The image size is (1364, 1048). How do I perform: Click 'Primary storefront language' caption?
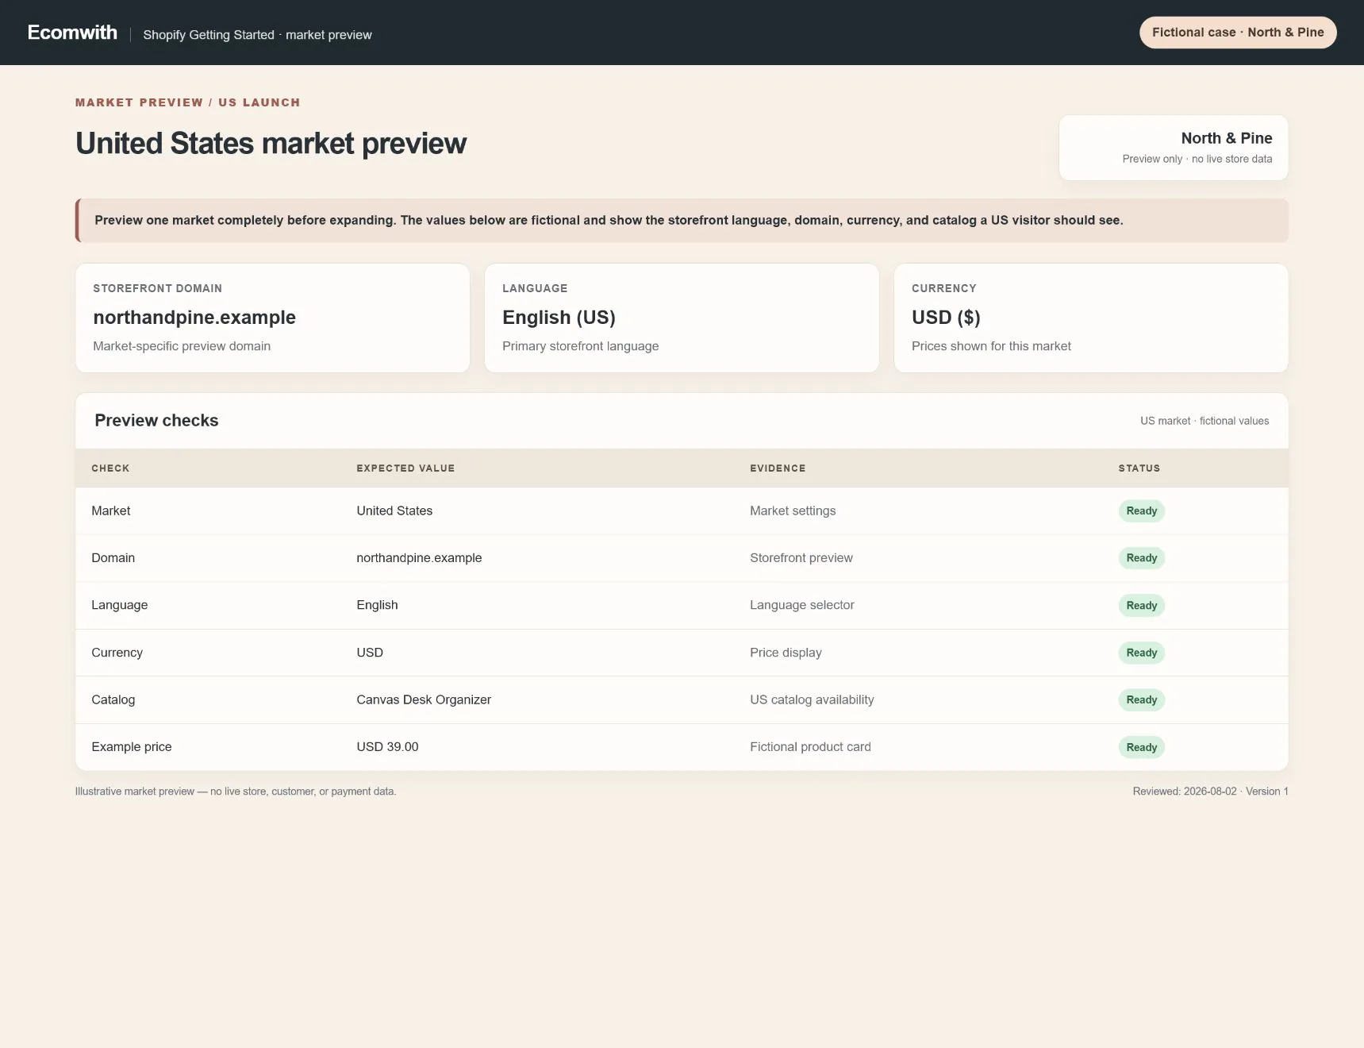580,346
